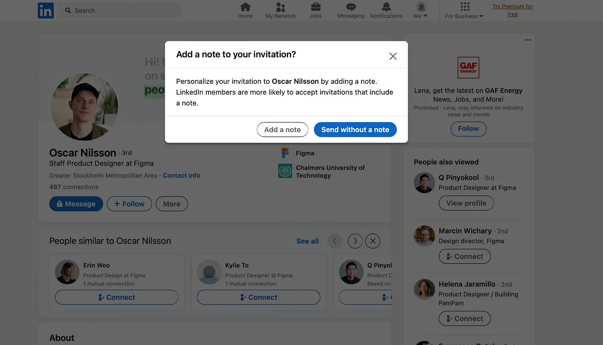Click the LinkedIn logo icon
The width and height of the screenshot is (603, 345).
click(x=46, y=10)
